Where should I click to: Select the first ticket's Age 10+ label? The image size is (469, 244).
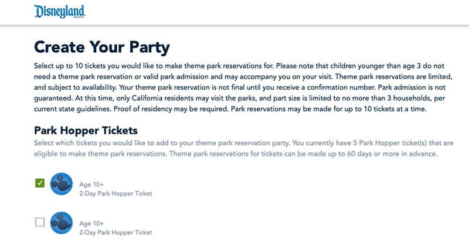[91, 184]
